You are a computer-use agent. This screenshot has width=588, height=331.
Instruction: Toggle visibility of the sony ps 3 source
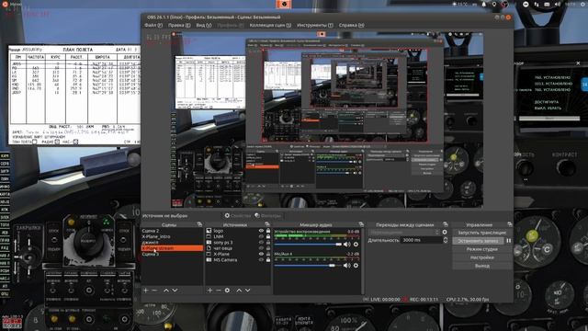261,243
